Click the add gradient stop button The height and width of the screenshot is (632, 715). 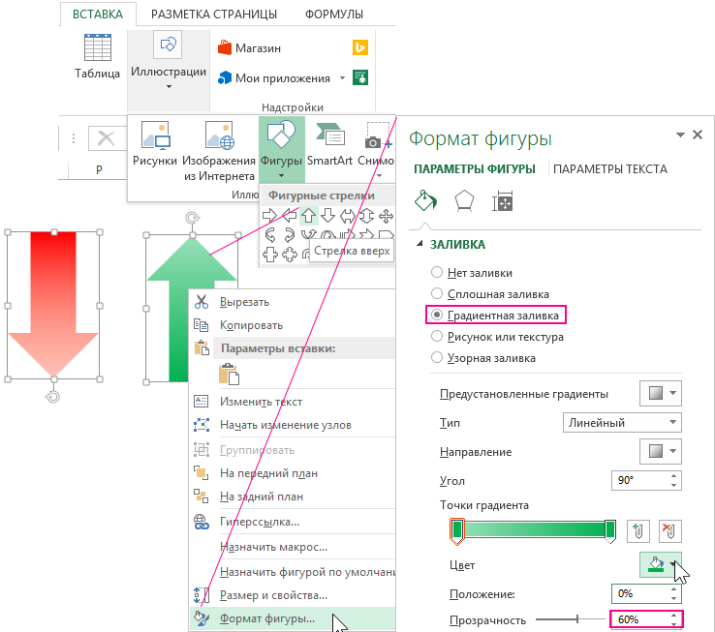click(637, 530)
